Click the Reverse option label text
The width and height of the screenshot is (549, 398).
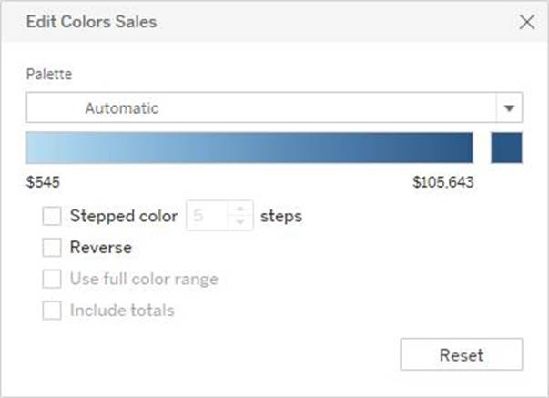[x=100, y=247]
